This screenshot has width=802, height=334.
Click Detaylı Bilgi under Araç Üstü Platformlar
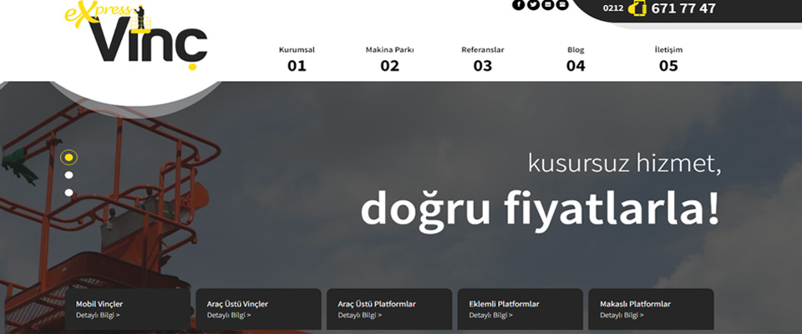coord(359,315)
